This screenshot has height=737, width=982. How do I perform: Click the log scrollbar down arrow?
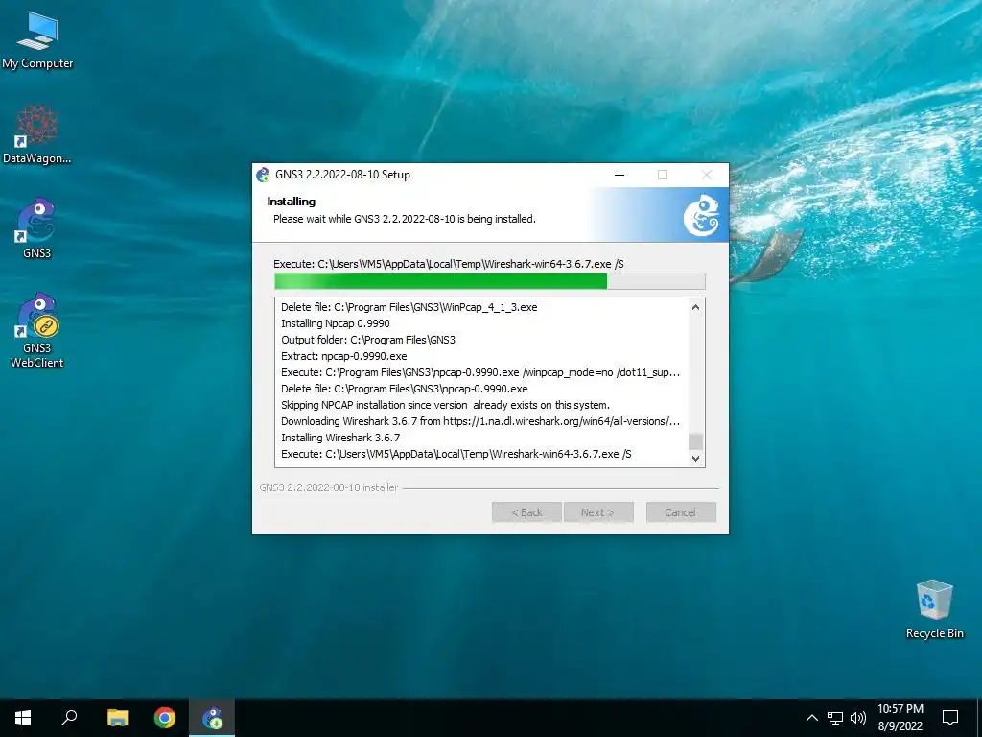(695, 458)
